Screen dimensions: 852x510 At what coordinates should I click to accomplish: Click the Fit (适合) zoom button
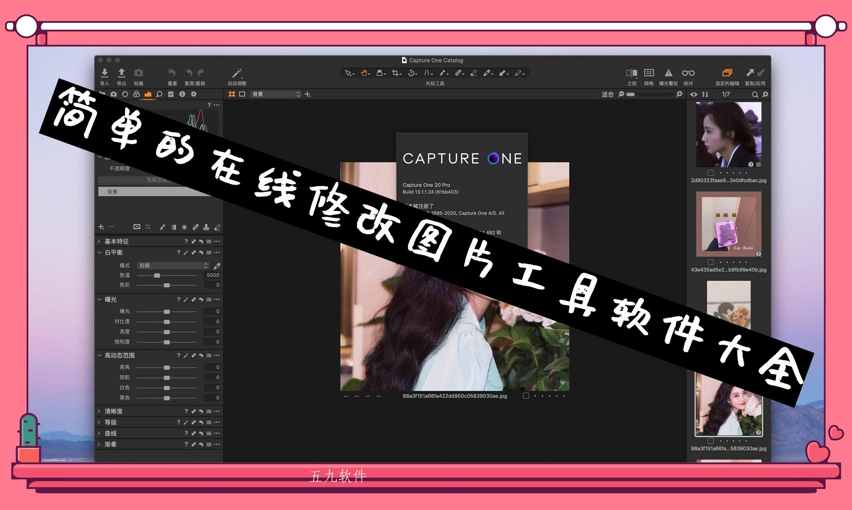pyautogui.click(x=607, y=94)
